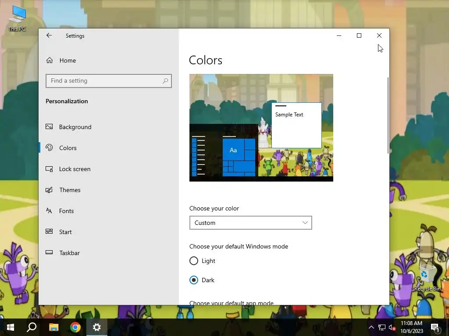Click the Settings page vertical scrollbar
Viewport: 449px width, 336px height.
tap(388, 115)
